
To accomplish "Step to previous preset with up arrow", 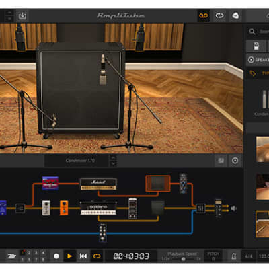I will click(9, 13).
